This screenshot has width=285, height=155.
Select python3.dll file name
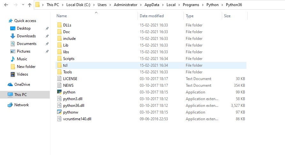point(73,99)
